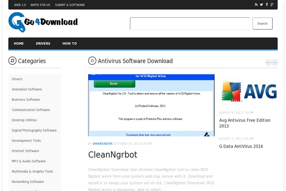
Task: Open the AVG logo thumbnail
Action: pos(249,91)
